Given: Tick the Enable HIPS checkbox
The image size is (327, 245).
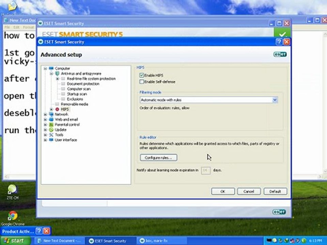Looking at the screenshot, I should pos(142,75).
